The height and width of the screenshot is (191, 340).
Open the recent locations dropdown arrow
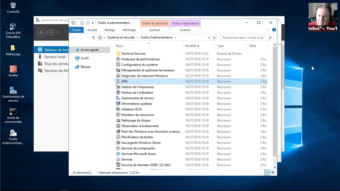[88, 38]
